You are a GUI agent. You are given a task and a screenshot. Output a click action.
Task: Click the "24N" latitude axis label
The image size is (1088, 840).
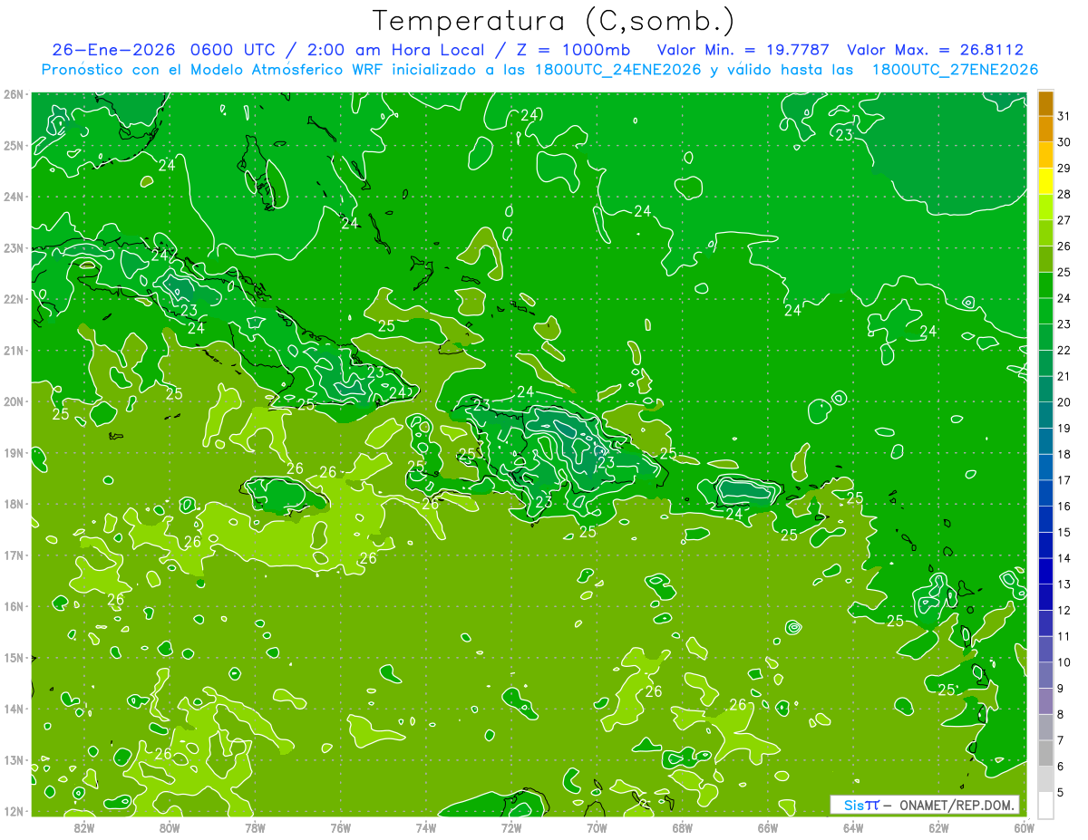pyautogui.click(x=14, y=197)
